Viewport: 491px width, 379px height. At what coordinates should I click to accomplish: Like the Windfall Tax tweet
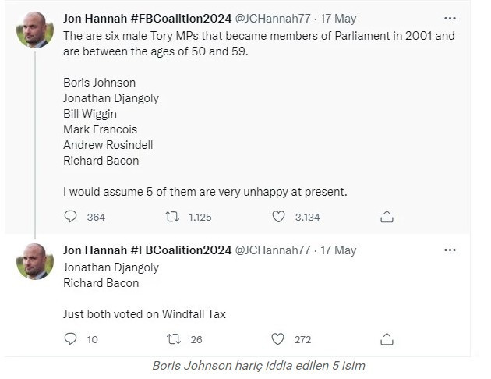click(x=278, y=339)
